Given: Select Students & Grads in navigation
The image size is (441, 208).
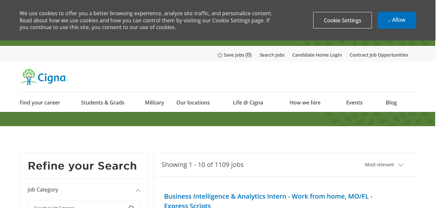Looking at the screenshot, I should [102, 103].
